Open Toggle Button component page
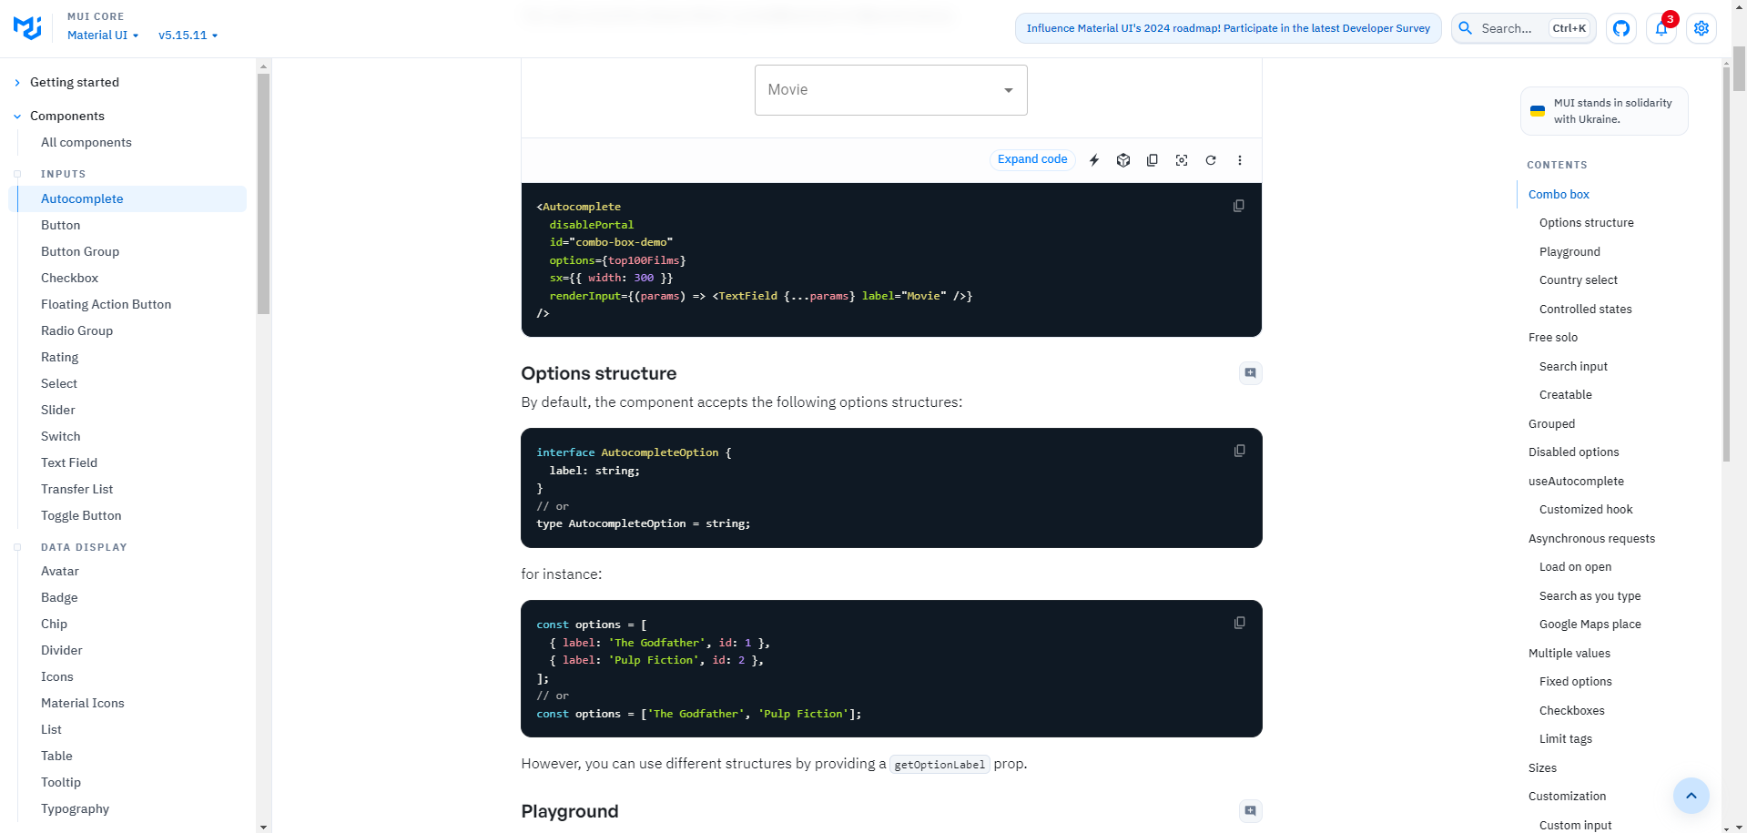The image size is (1747, 833). [81, 515]
